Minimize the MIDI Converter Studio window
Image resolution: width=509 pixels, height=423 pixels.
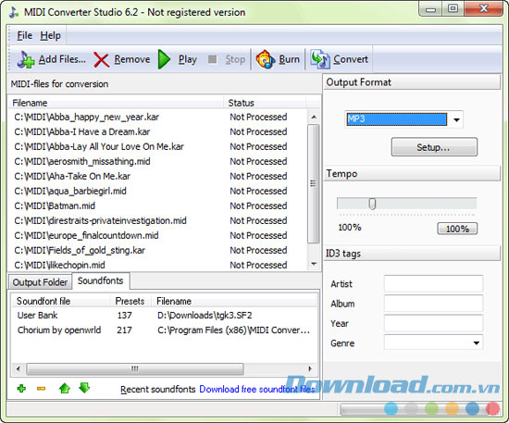tap(430, 8)
